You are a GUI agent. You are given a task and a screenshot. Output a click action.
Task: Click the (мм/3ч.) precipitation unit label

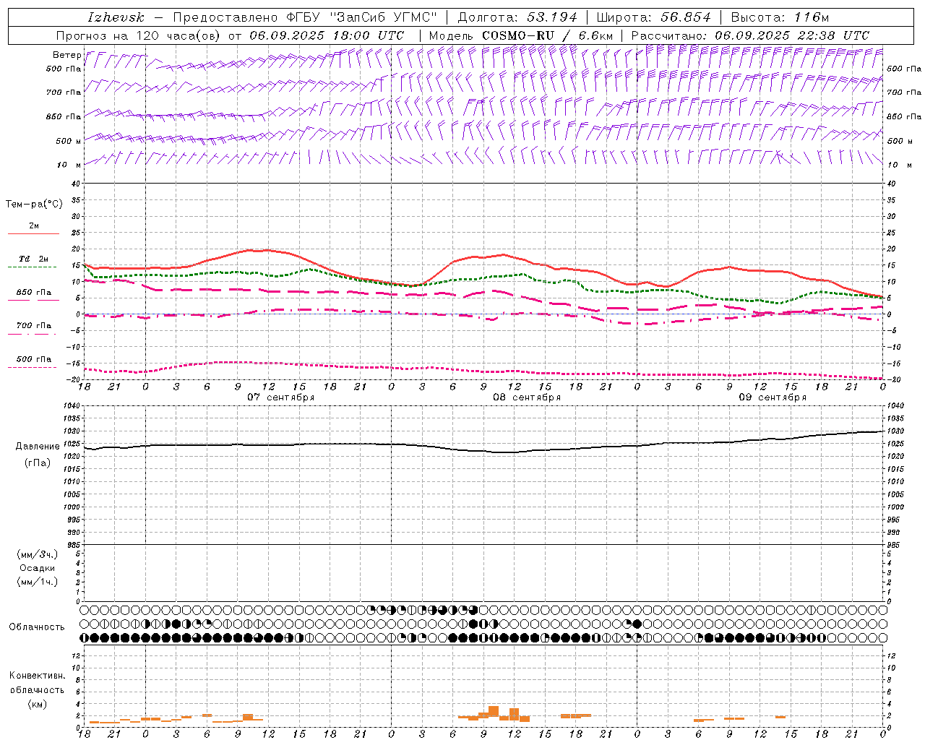click(x=38, y=554)
